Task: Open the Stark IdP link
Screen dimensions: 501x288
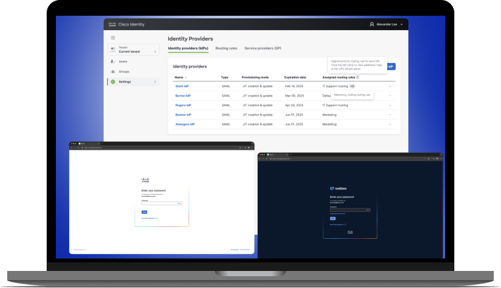Action: 182,86
